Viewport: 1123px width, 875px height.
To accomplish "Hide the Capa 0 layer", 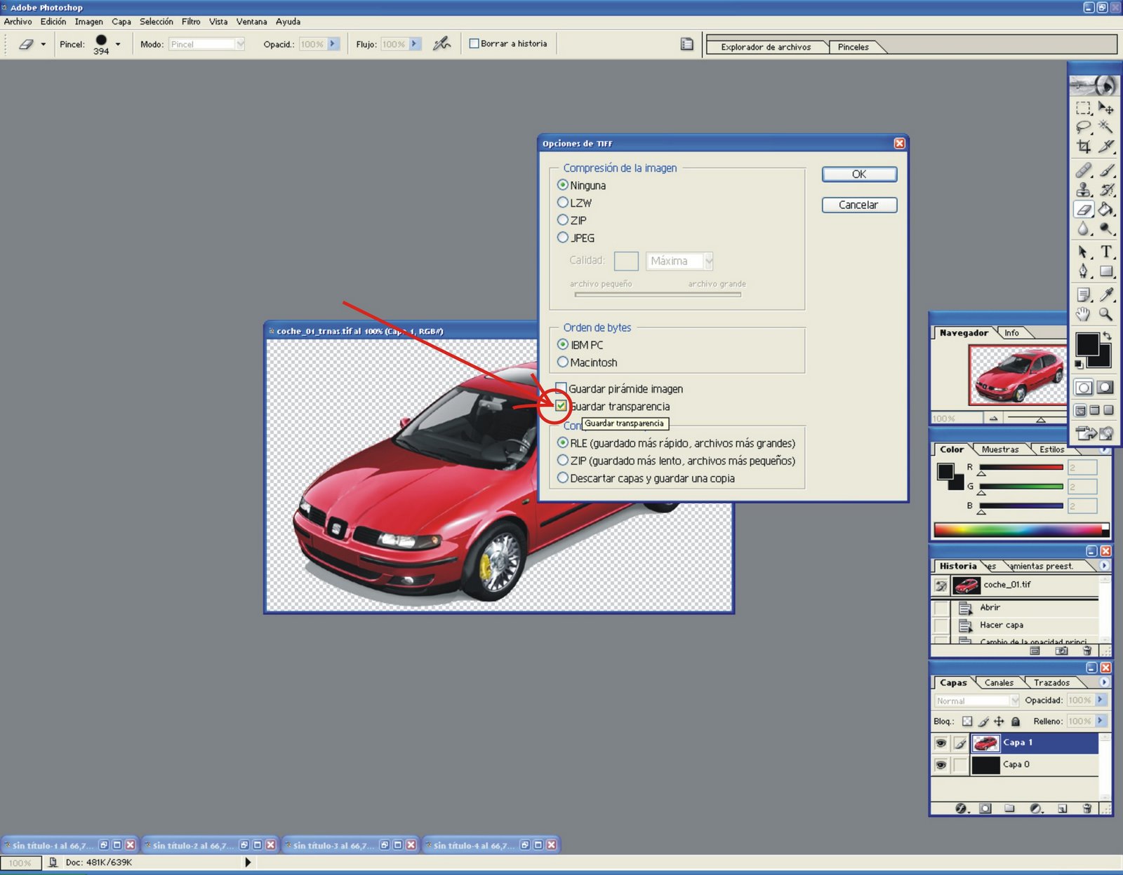I will tap(941, 765).
